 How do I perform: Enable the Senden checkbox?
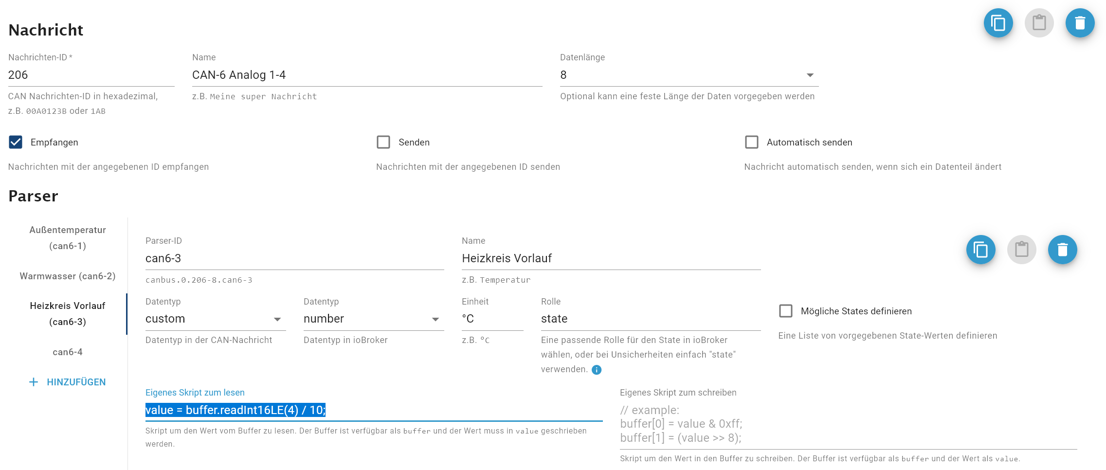tap(383, 142)
